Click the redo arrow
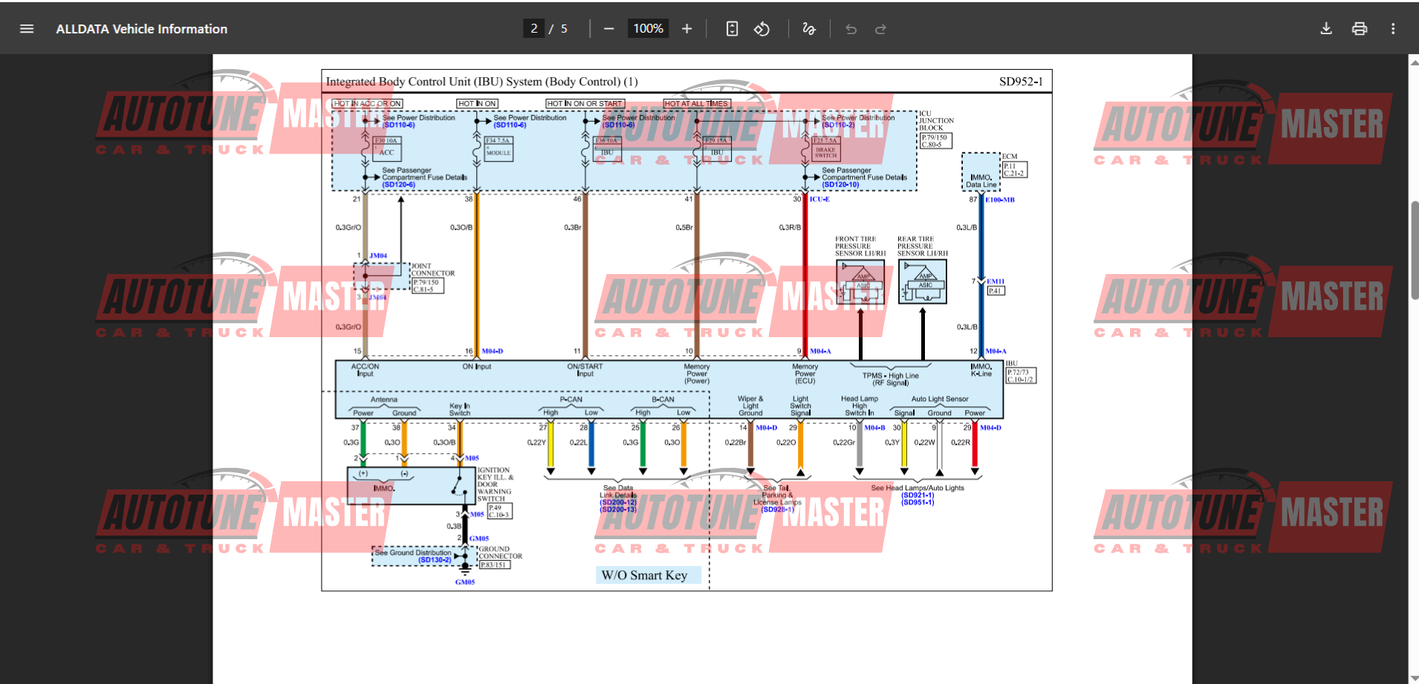The image size is (1419, 684). (x=880, y=29)
